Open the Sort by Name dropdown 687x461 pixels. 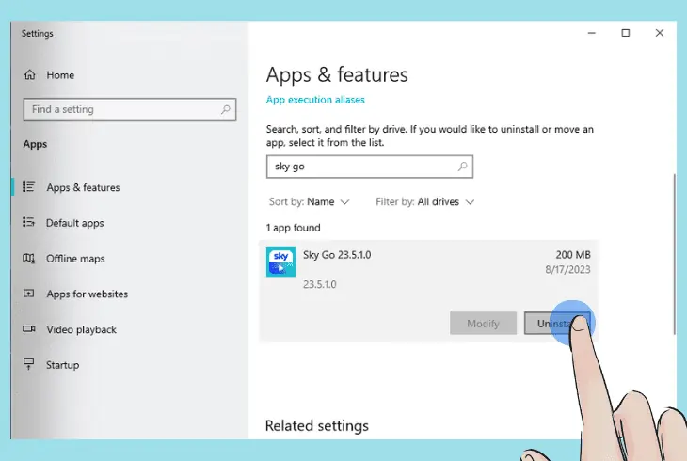point(310,202)
